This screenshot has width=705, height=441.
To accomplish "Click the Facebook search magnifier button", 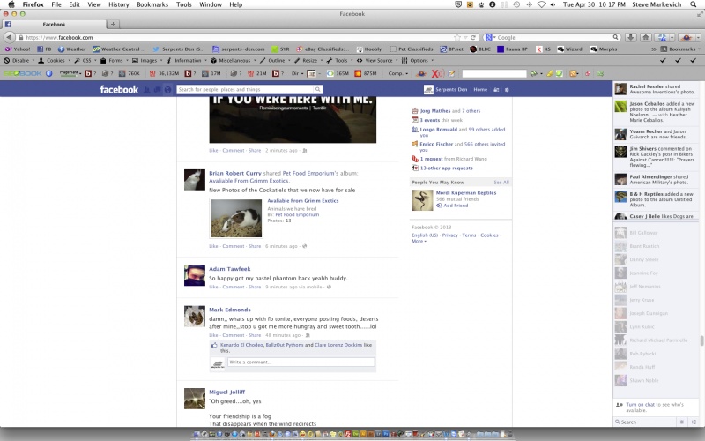I will [317, 90].
